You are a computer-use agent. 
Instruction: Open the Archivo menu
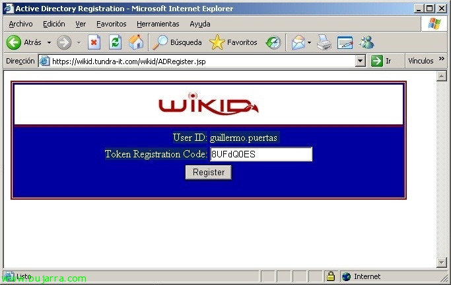(x=20, y=24)
